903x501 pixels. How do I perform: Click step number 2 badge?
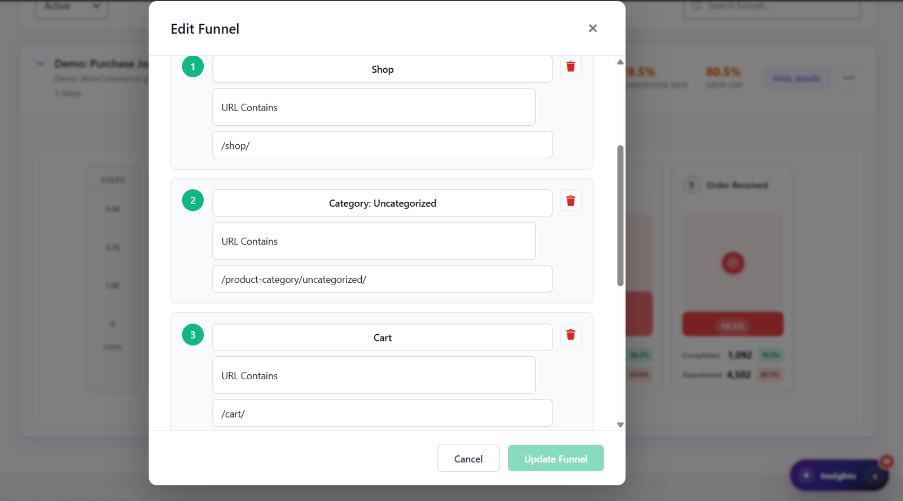(193, 201)
